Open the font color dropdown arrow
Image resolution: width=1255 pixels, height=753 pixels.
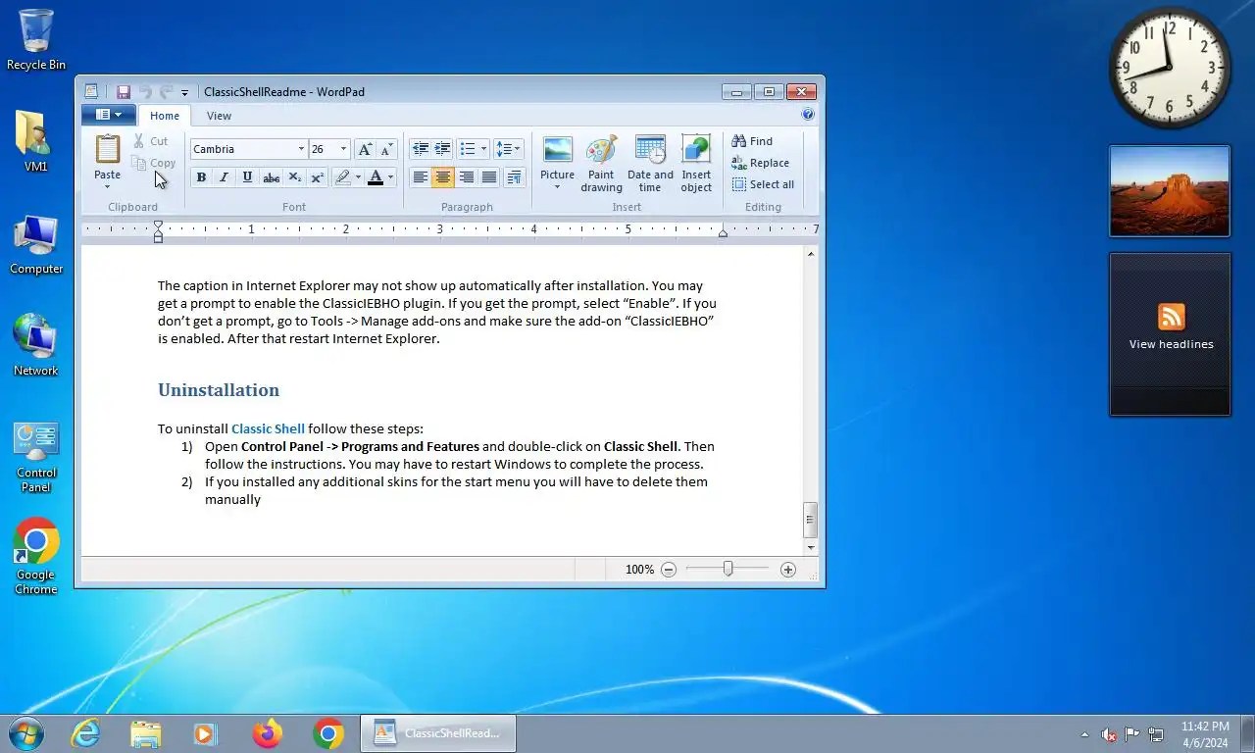pos(390,177)
